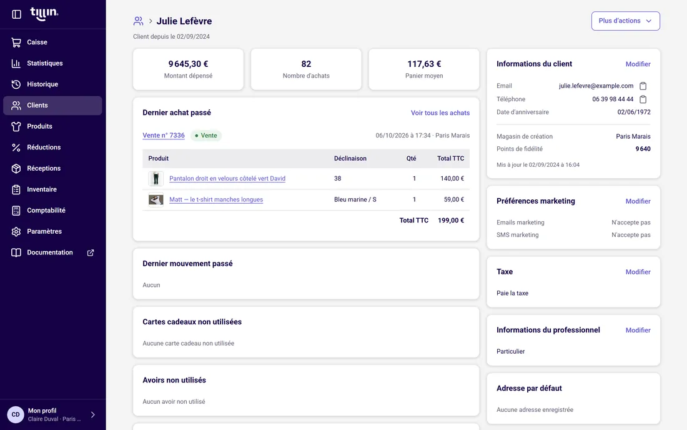Viewport: 687px width, 430px height.
Task: Click the Matt t-shirt product thumbnail
Action: 156,199
